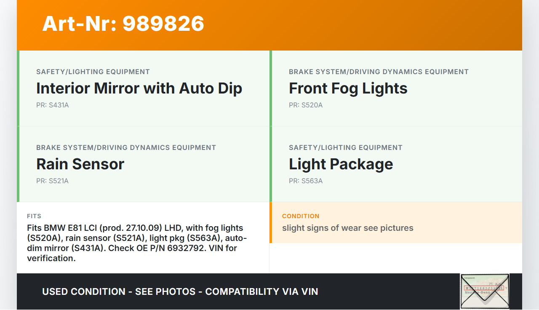Click the Art-Nr: 989826 heading
This screenshot has height=310, width=539.
(123, 24)
